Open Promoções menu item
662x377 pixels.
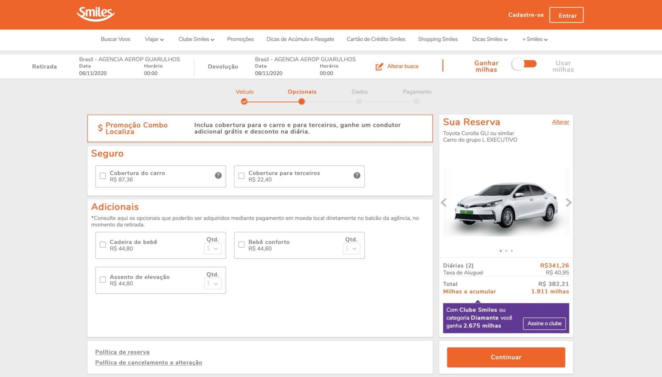click(240, 39)
